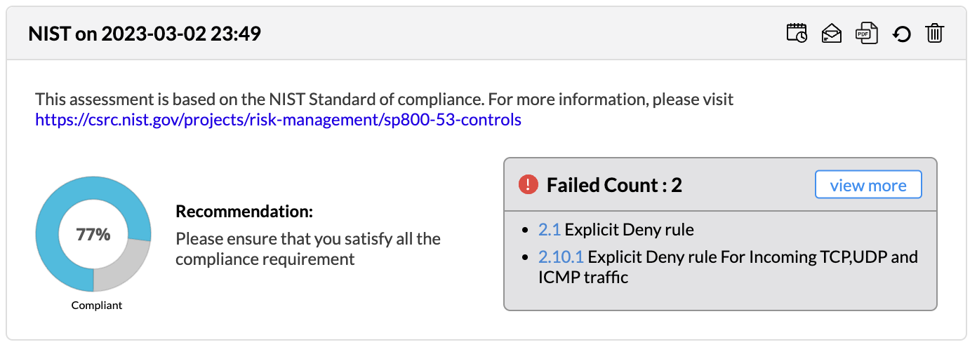Open the csrc.nist.gov sp800-53 controls link
The image size is (977, 349).
pyautogui.click(x=278, y=120)
